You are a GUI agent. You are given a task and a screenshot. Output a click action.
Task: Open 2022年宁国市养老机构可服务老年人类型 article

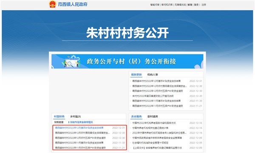coord(159,133)
